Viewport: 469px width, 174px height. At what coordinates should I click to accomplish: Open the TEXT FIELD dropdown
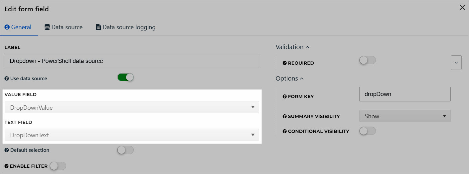[132, 135]
